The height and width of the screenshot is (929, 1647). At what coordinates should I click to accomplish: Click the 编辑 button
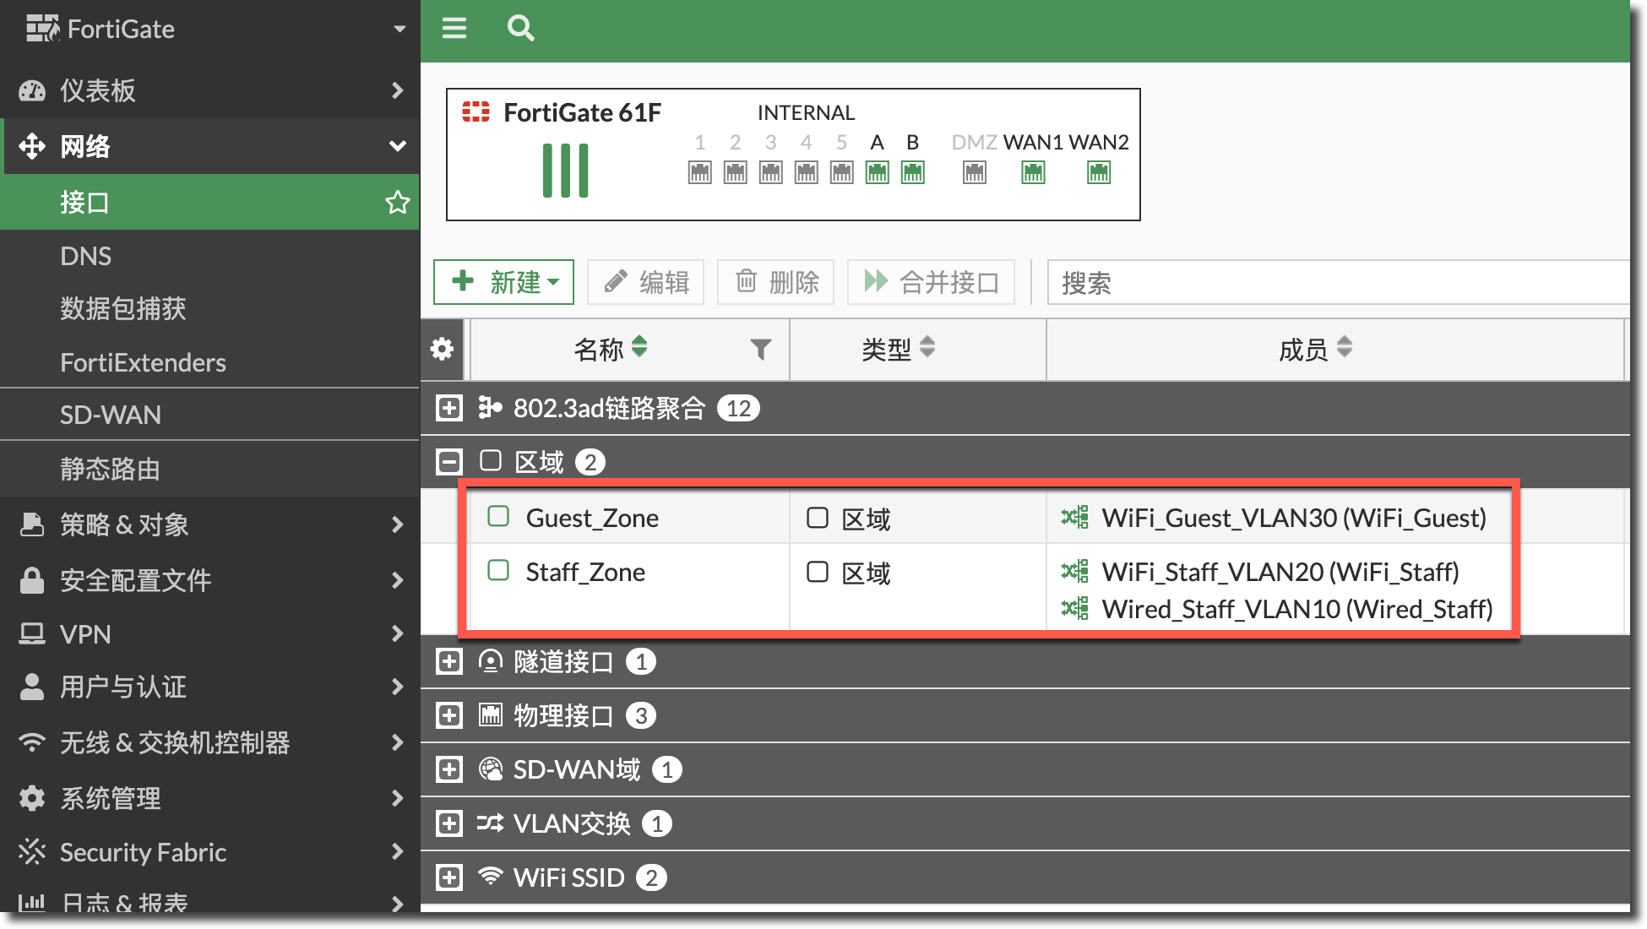click(x=646, y=282)
